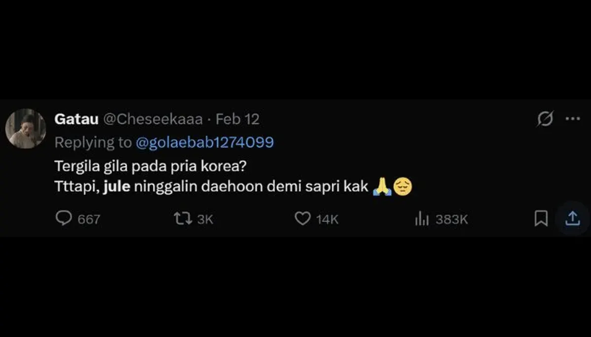
Task: Open Gatau's profile picture avatar
Action: [x=26, y=129]
